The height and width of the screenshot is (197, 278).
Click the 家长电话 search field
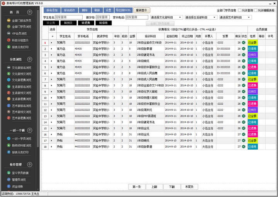point(137,17)
